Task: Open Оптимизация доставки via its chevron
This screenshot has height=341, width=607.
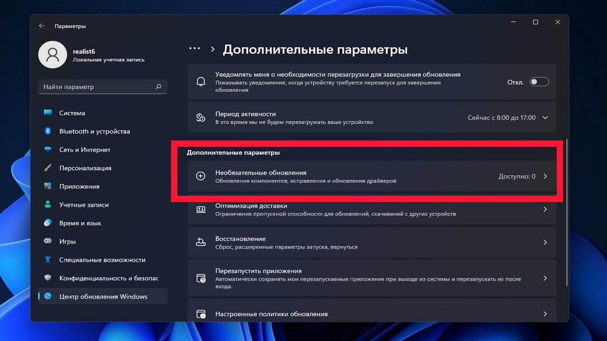Action: pyautogui.click(x=545, y=209)
